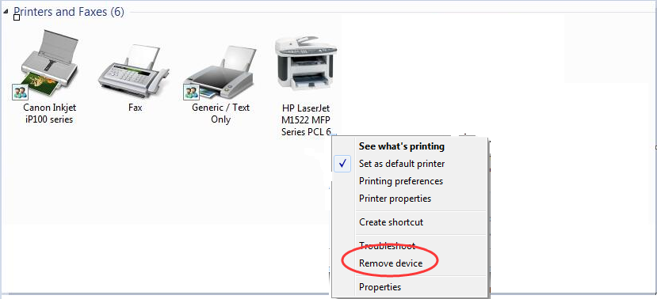Click shared-users badge on Generic printer icon
This screenshot has width=657, height=299.
(191, 92)
